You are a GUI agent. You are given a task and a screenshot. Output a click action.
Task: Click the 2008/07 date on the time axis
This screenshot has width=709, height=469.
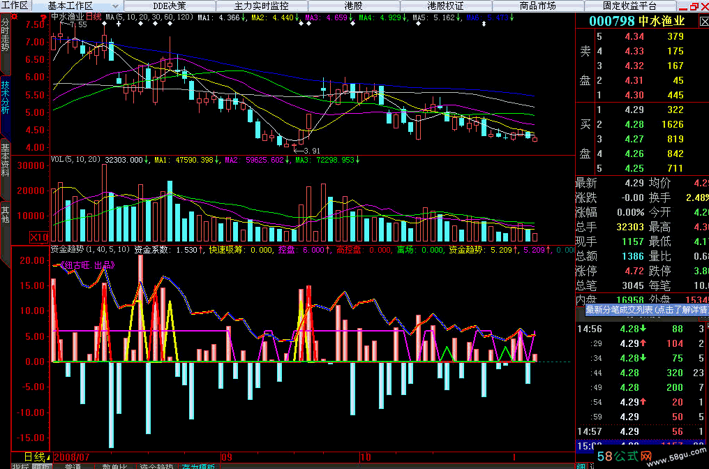click(71, 457)
